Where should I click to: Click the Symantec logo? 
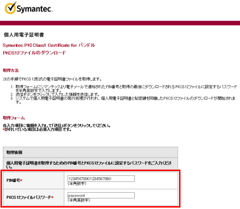click(x=29, y=8)
